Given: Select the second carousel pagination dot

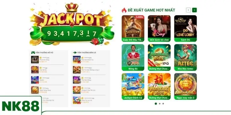Looking at the screenshot, I should coord(160,103).
